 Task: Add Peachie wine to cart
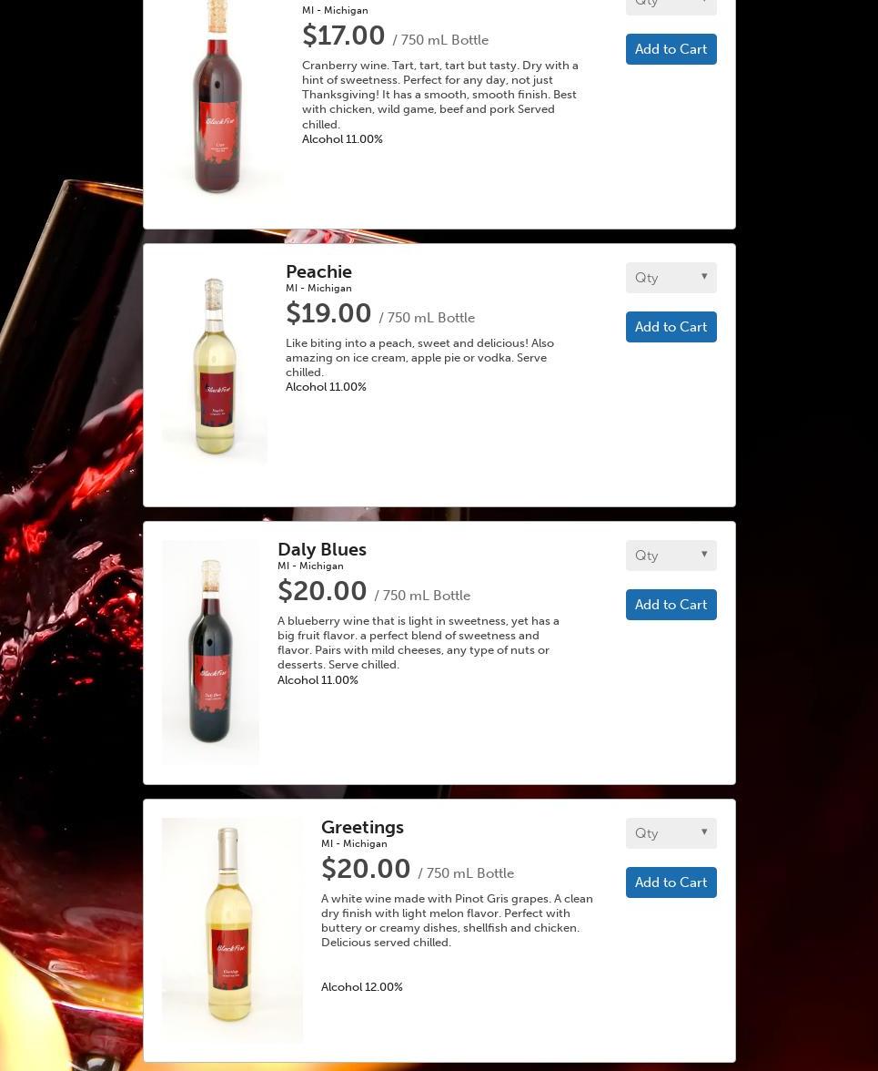coord(671,327)
